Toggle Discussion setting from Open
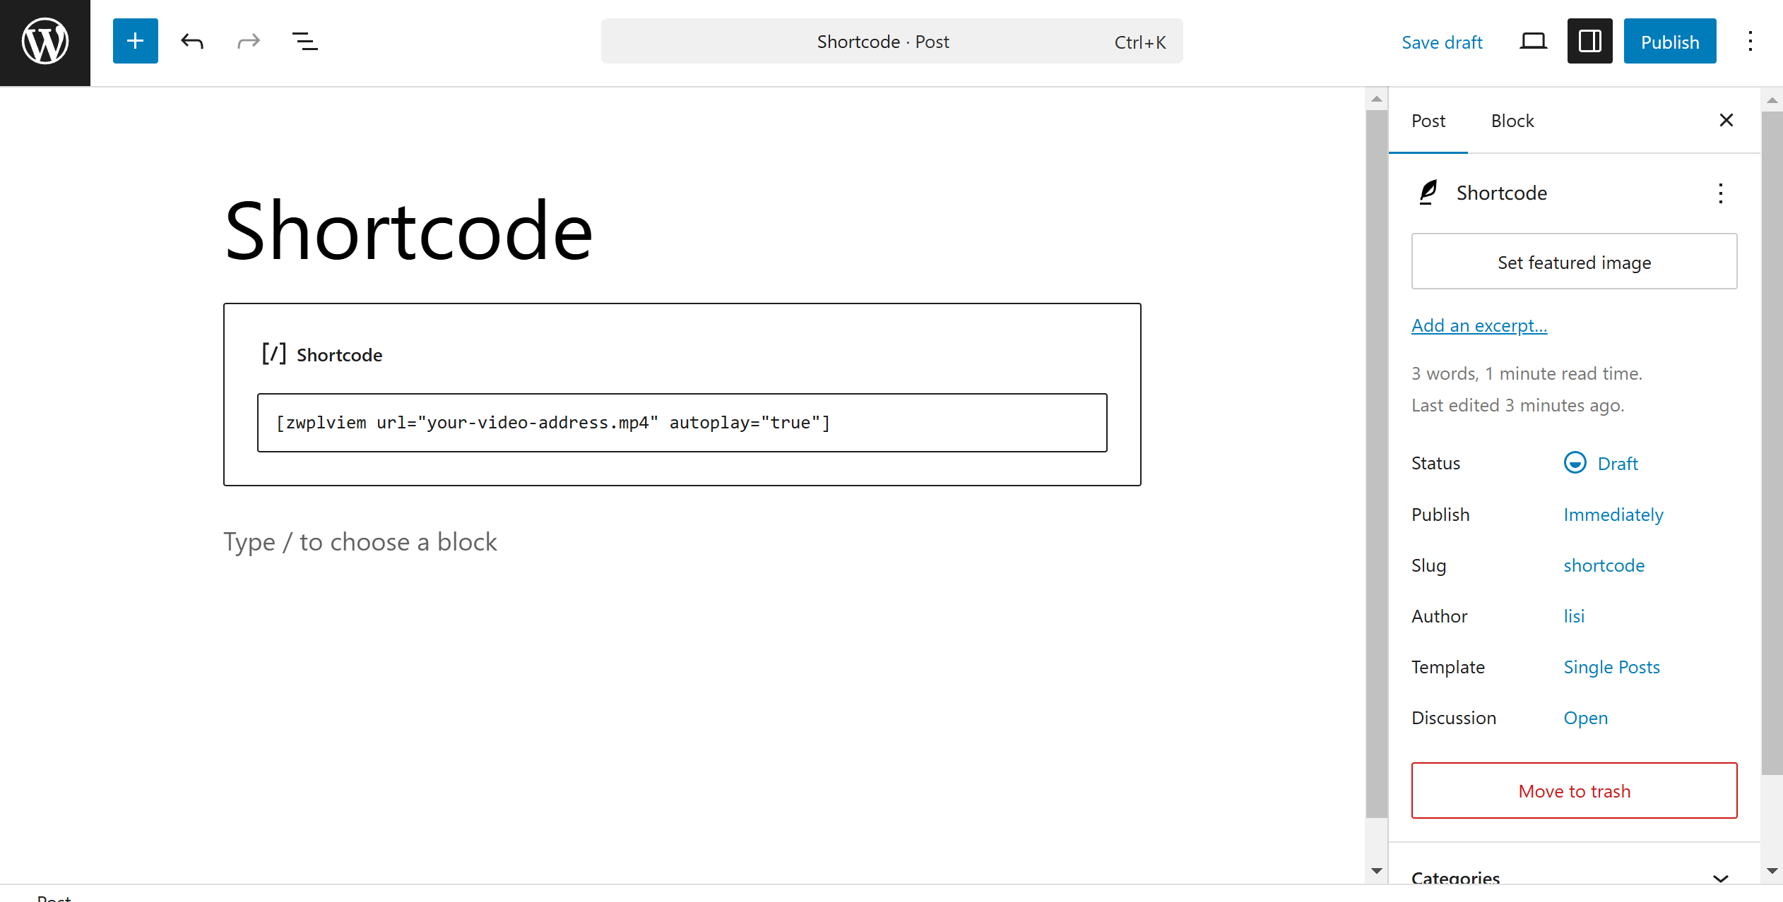This screenshot has width=1783, height=902. tap(1586, 717)
